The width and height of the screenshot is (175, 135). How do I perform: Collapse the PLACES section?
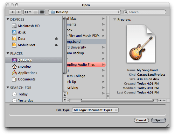click(8, 53)
